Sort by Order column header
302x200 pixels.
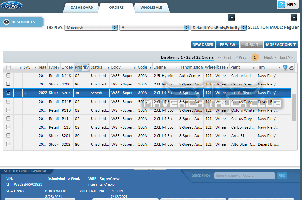[67, 67]
